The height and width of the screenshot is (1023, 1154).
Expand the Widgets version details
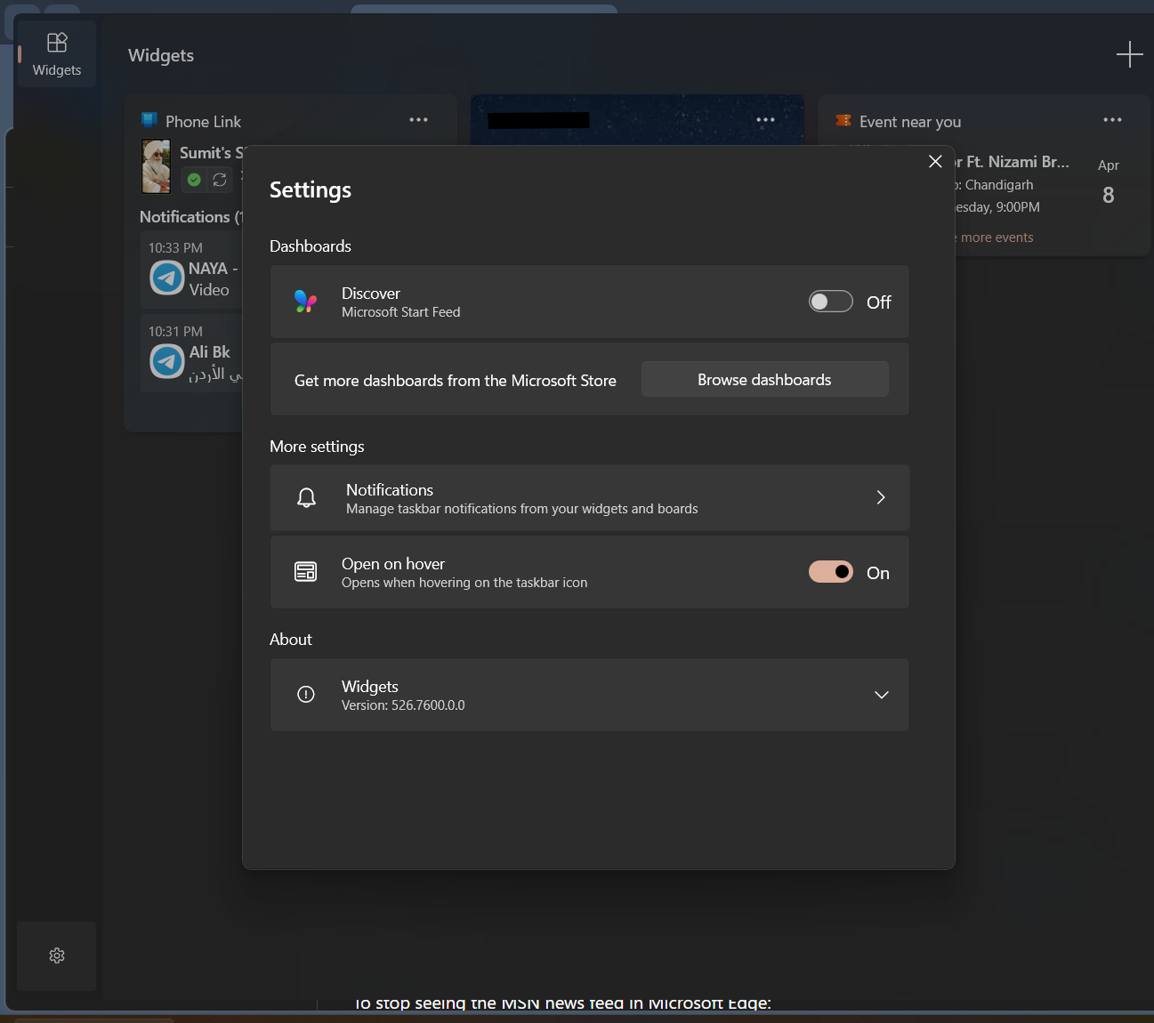(x=881, y=695)
